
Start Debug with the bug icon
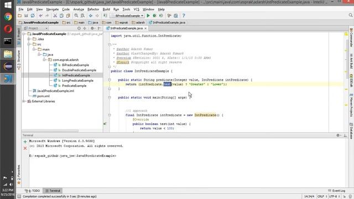coord(155,15)
